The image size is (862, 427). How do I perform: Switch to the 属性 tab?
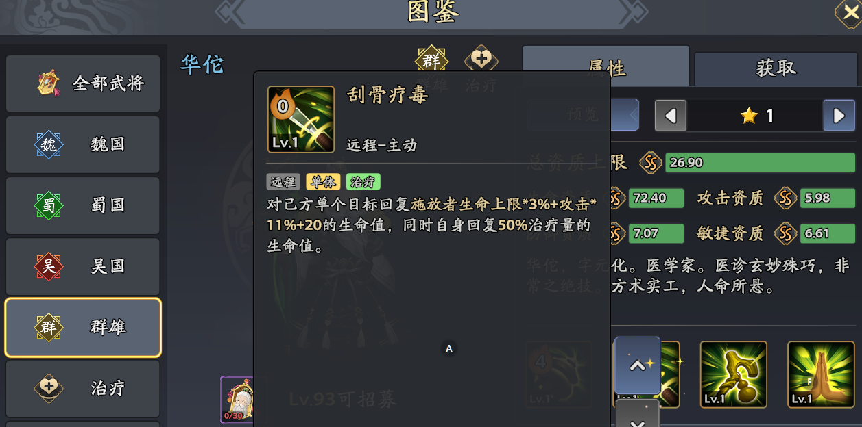pyautogui.click(x=606, y=66)
